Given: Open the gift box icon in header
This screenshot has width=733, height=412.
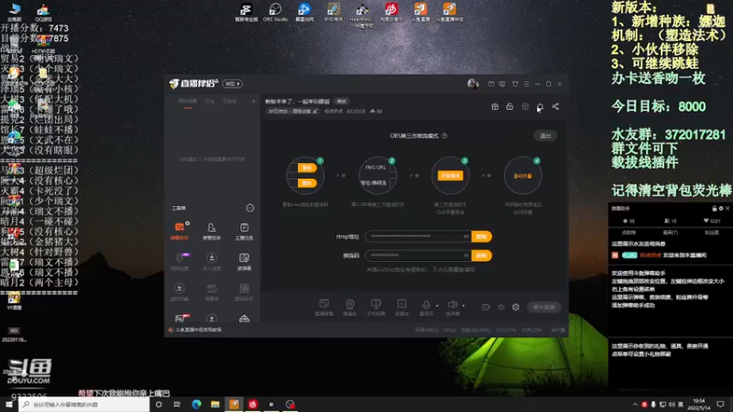Looking at the screenshot, I should [495, 107].
